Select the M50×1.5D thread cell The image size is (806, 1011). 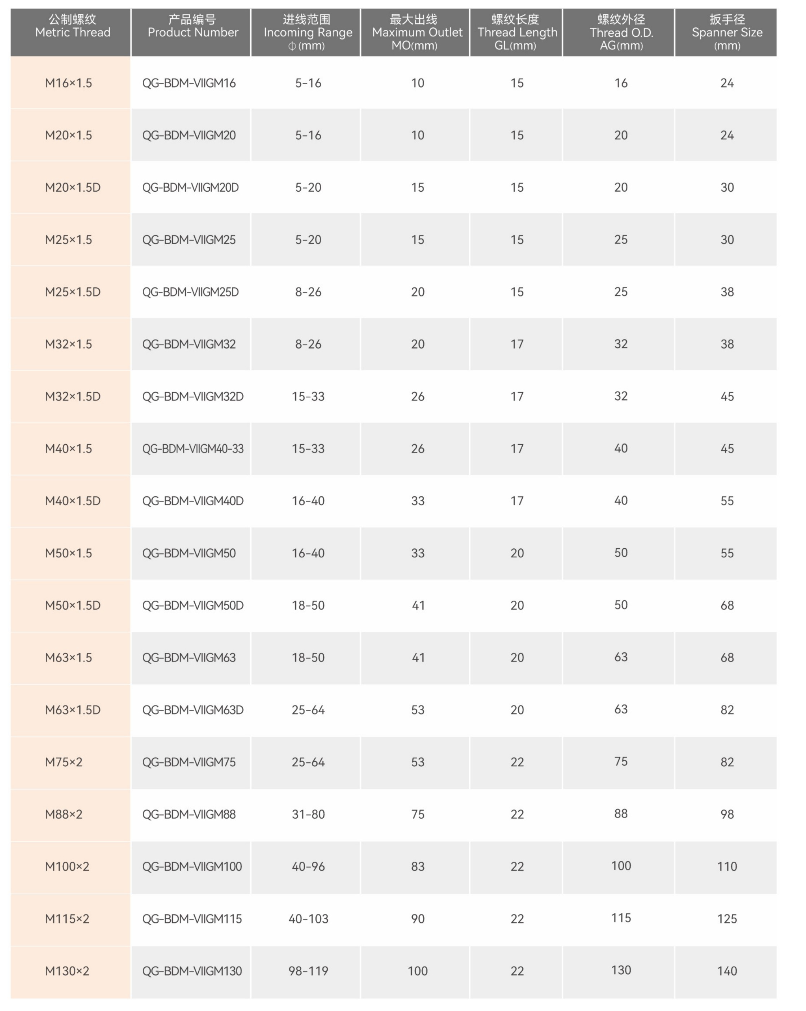coord(73,605)
